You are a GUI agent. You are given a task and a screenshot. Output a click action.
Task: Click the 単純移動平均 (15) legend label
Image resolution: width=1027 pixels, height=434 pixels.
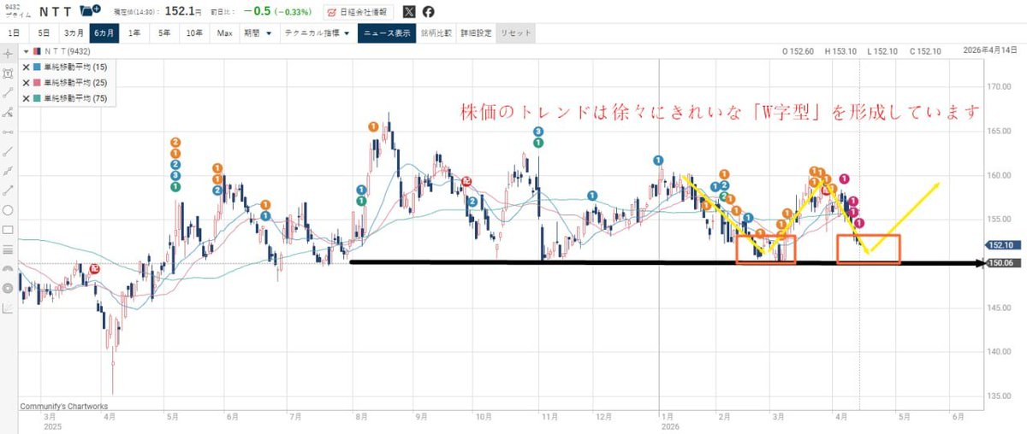coord(76,67)
